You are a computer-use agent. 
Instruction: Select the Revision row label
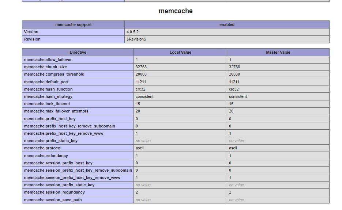click(32, 39)
